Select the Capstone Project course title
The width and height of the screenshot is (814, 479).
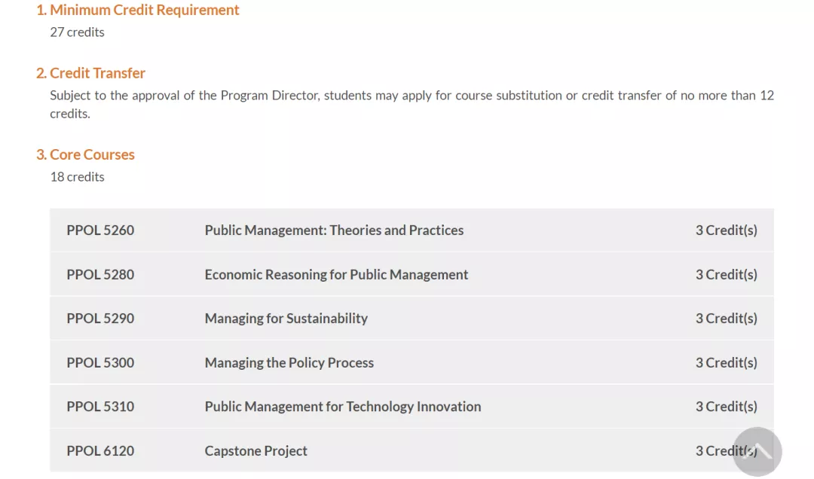pyautogui.click(x=256, y=451)
